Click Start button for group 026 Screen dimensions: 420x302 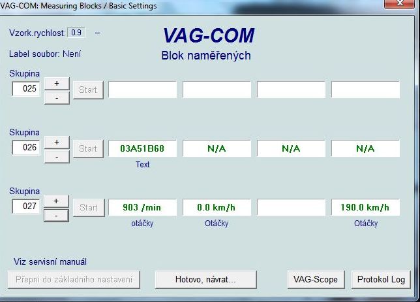(x=89, y=149)
